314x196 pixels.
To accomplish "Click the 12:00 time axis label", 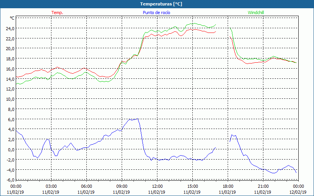I will tap(157, 187).
